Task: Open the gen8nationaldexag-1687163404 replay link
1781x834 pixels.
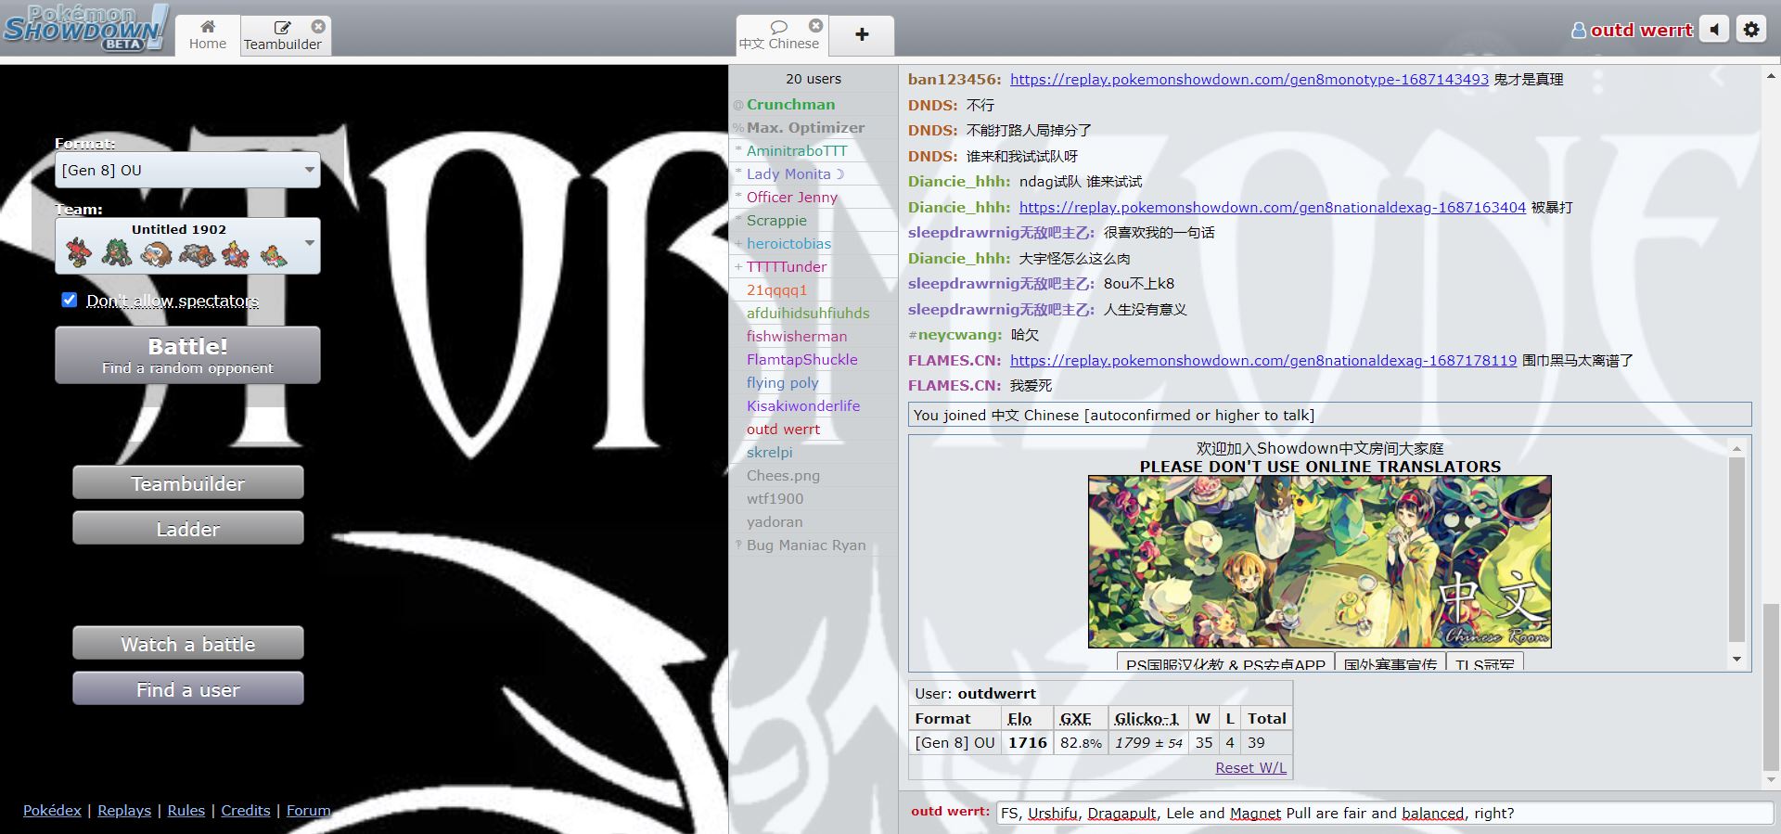Action: pyautogui.click(x=1273, y=208)
